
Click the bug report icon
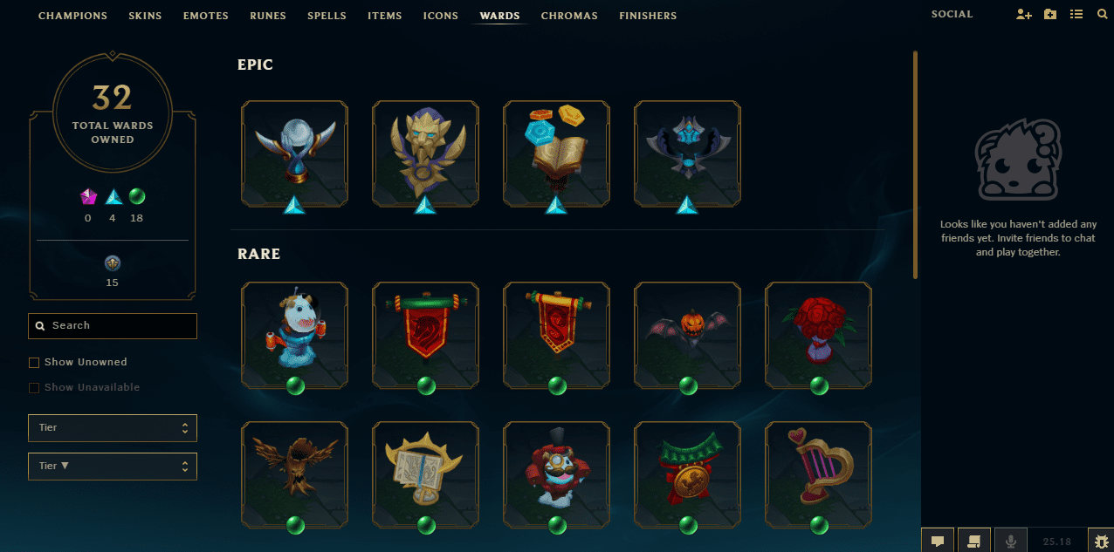point(1099,541)
